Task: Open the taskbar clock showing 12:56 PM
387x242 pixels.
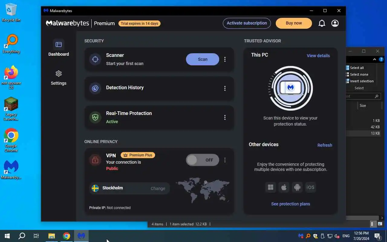Action: click(361, 236)
